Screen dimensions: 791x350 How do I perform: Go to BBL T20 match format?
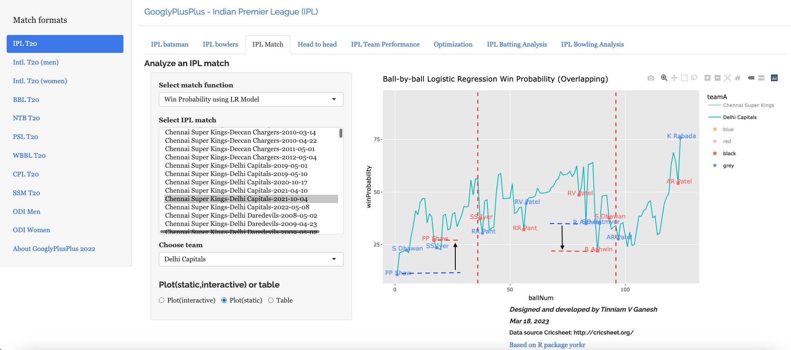coord(26,100)
